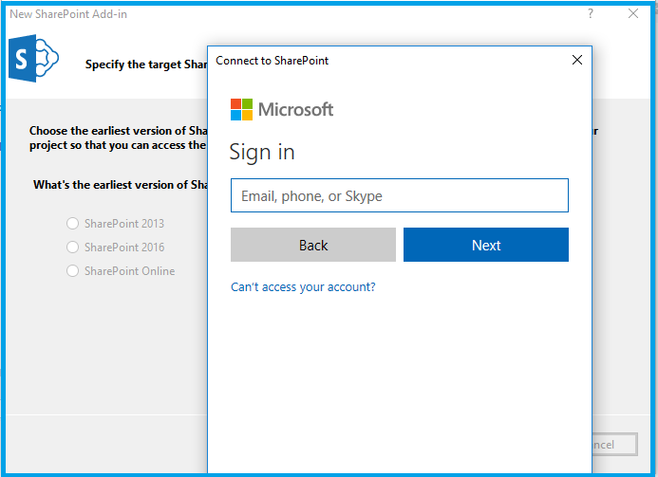
Task: Click the partially hidden Cancel button
Action: pyautogui.click(x=614, y=445)
